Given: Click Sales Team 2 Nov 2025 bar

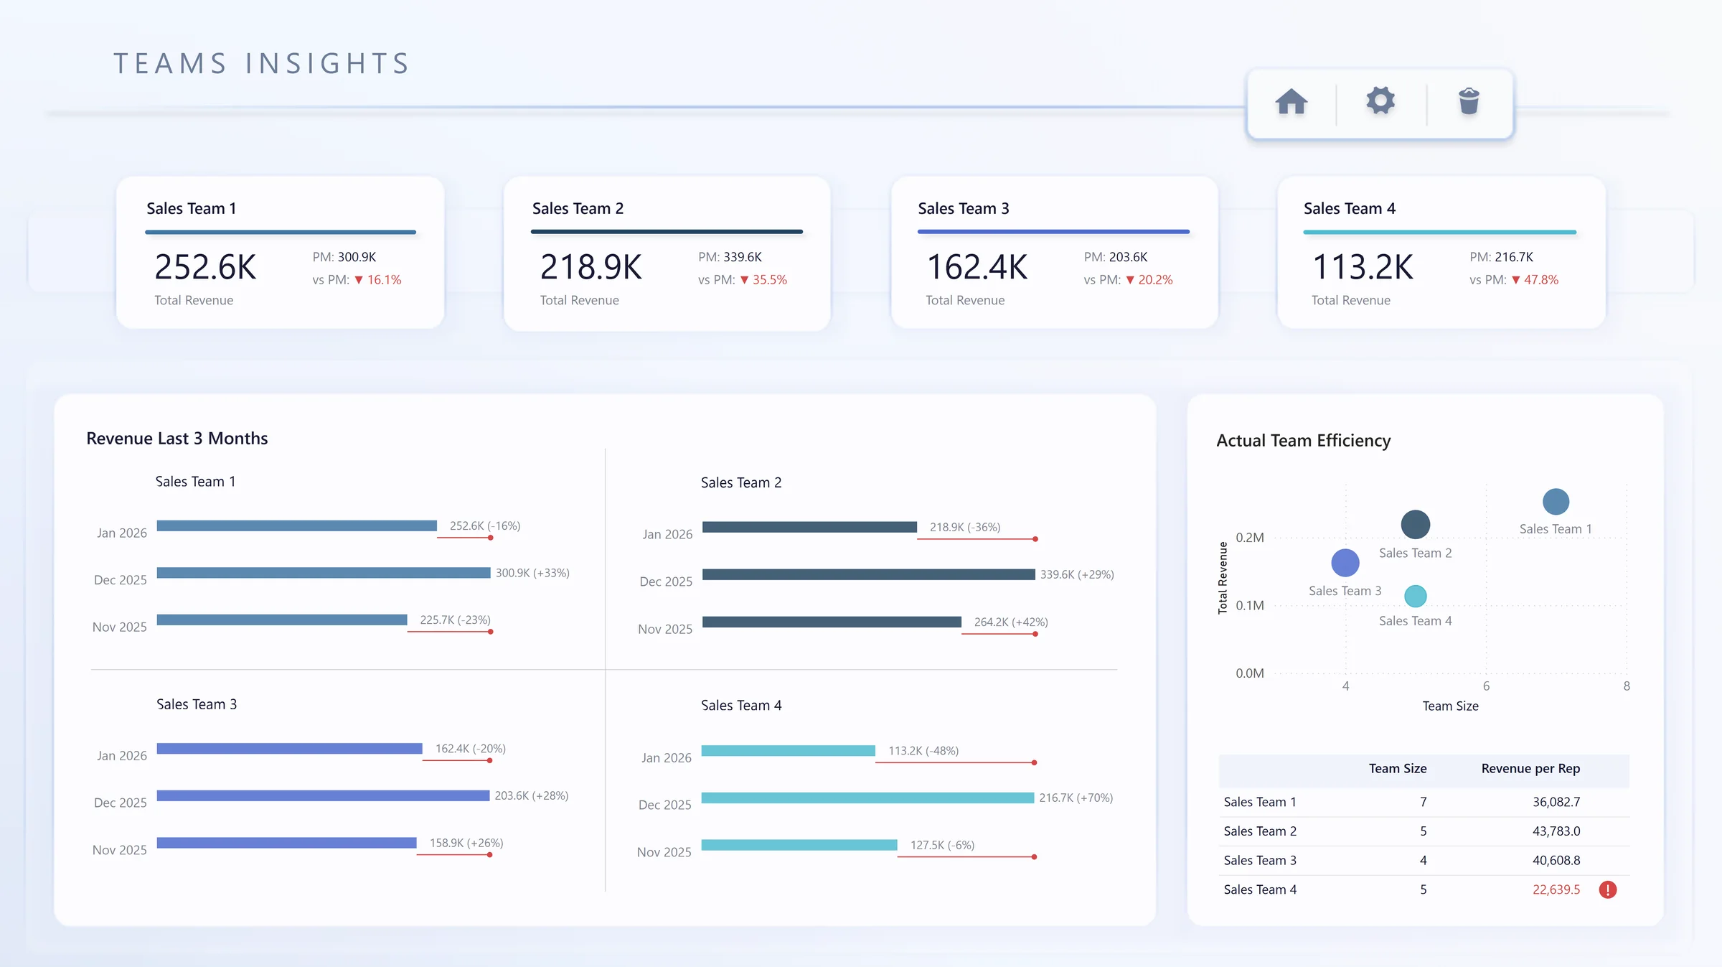Looking at the screenshot, I should pyautogui.click(x=832, y=622).
